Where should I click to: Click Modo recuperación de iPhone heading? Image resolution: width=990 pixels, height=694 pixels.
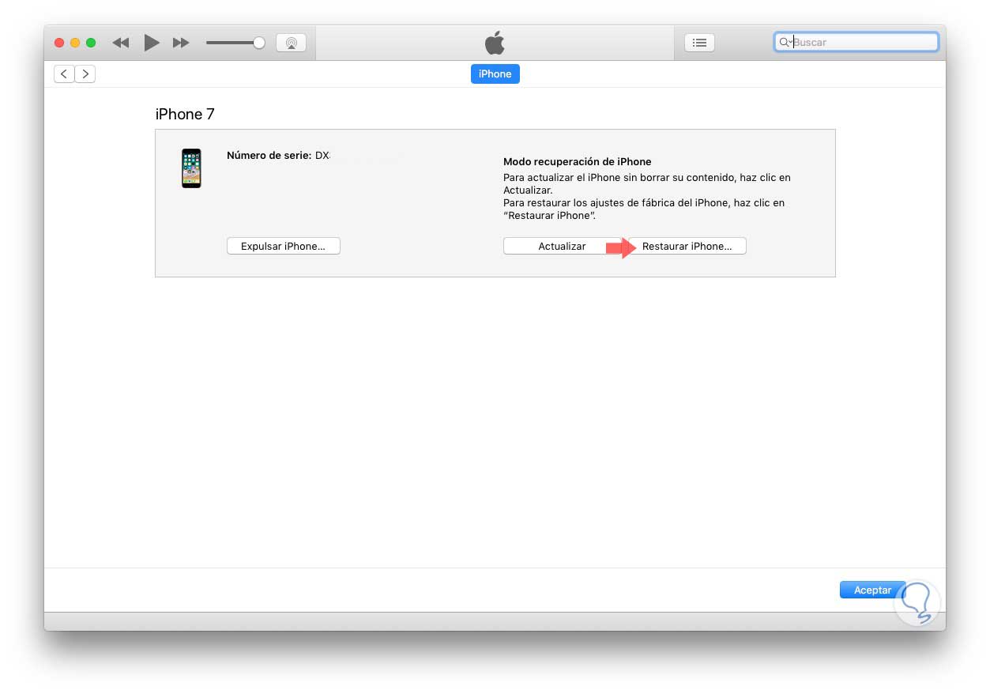[577, 161]
